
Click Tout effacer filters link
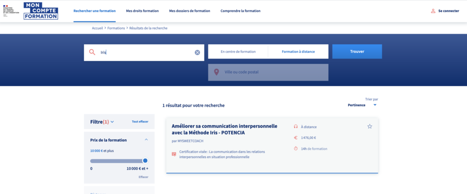pyautogui.click(x=140, y=122)
